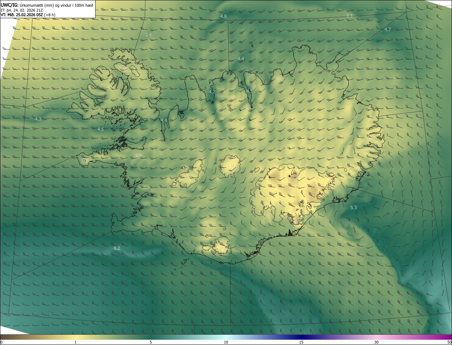The width and height of the screenshot is (452, 345).
Task: Click the colorbar tick label "0"
Action: click(1, 343)
